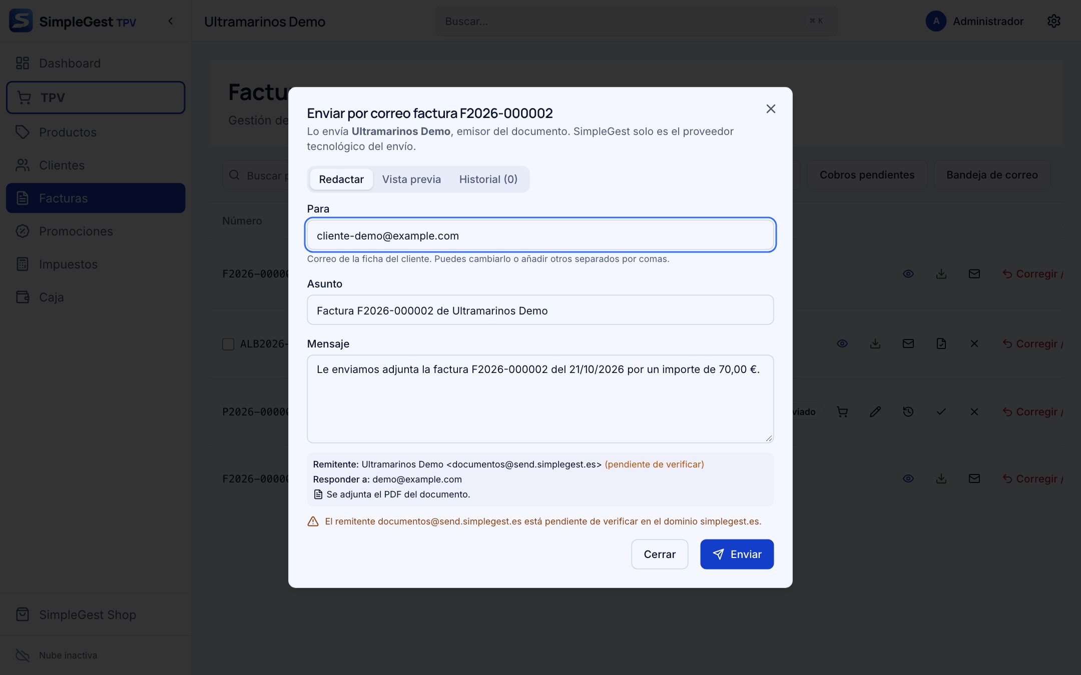This screenshot has width=1081, height=675.
Task: Close the email dialog with the X
Action: coord(771,108)
